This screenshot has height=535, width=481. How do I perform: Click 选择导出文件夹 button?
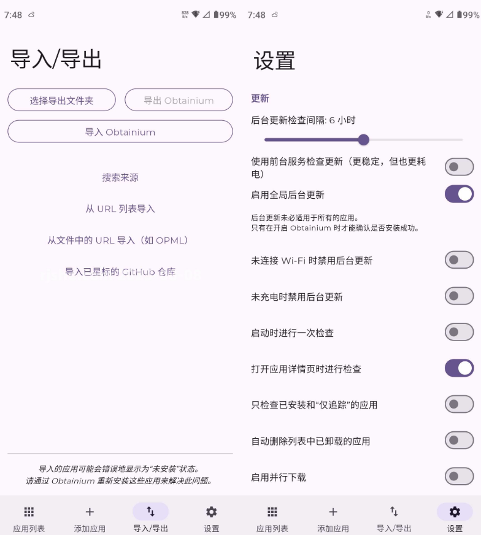(62, 100)
